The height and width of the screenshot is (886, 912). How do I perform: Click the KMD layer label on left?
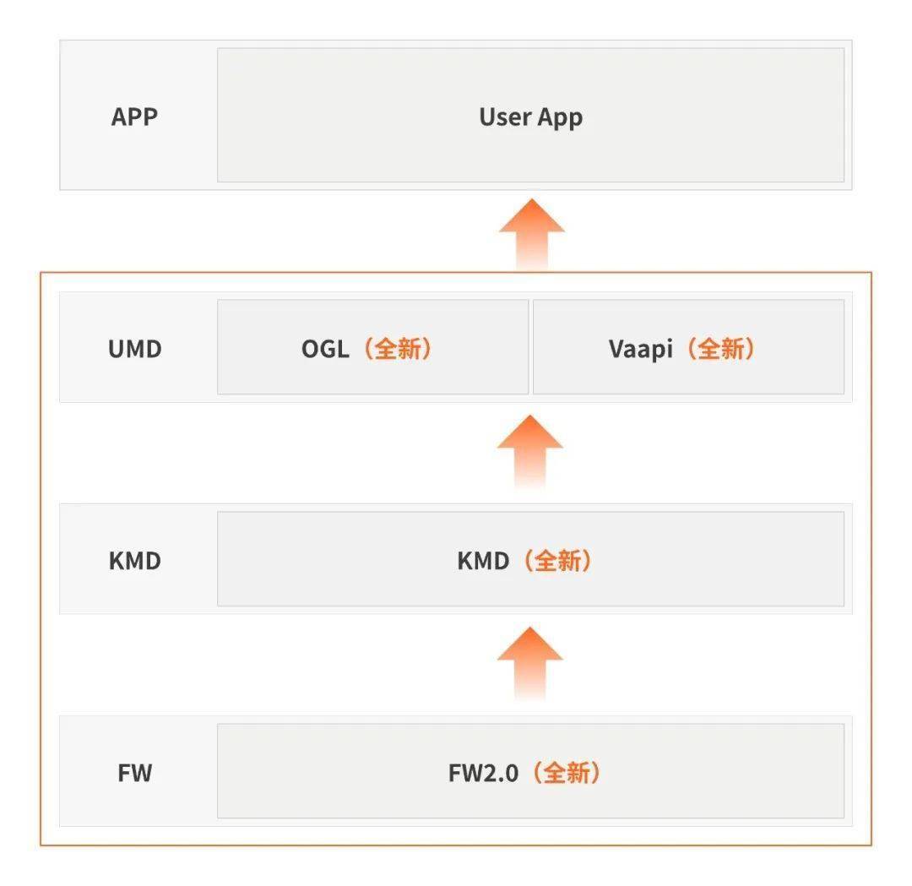pos(135,561)
